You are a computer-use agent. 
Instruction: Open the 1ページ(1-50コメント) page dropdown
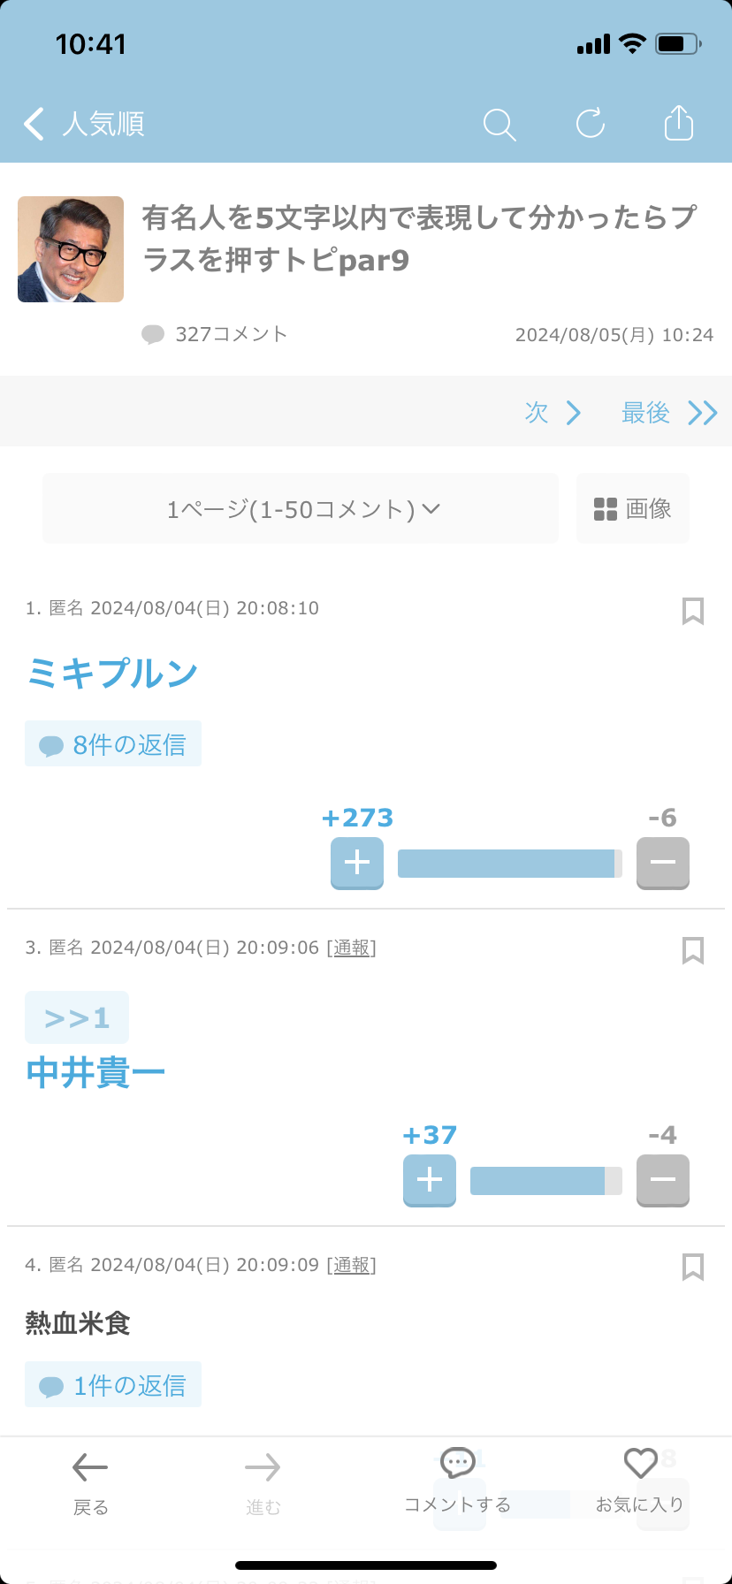tap(301, 508)
